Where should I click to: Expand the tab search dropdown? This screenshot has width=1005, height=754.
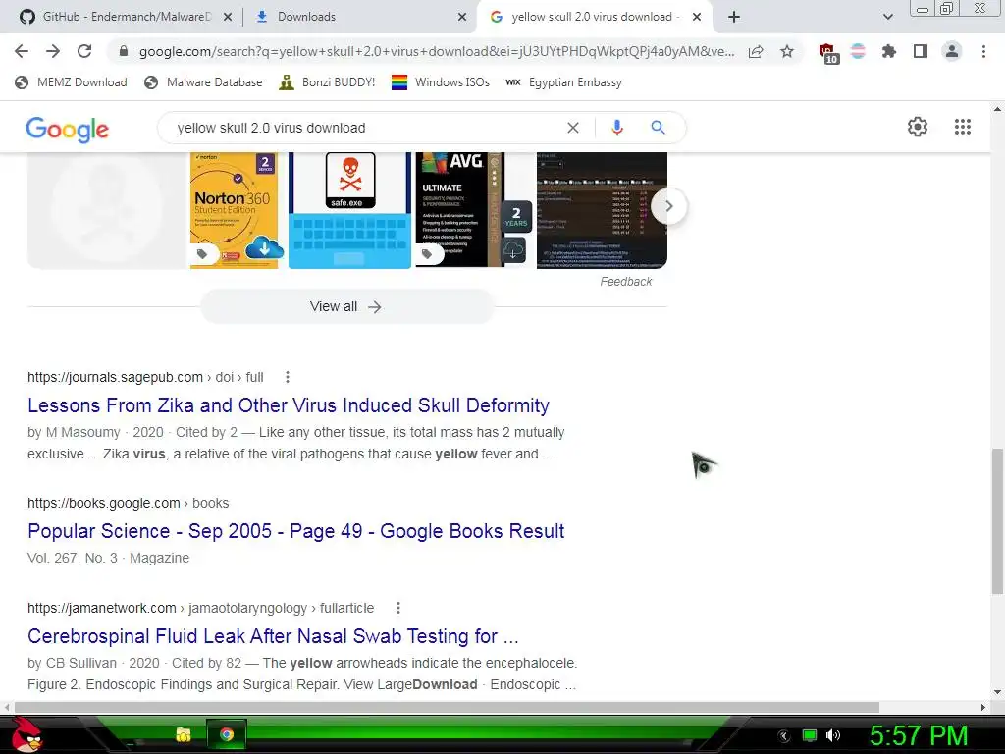click(x=887, y=17)
